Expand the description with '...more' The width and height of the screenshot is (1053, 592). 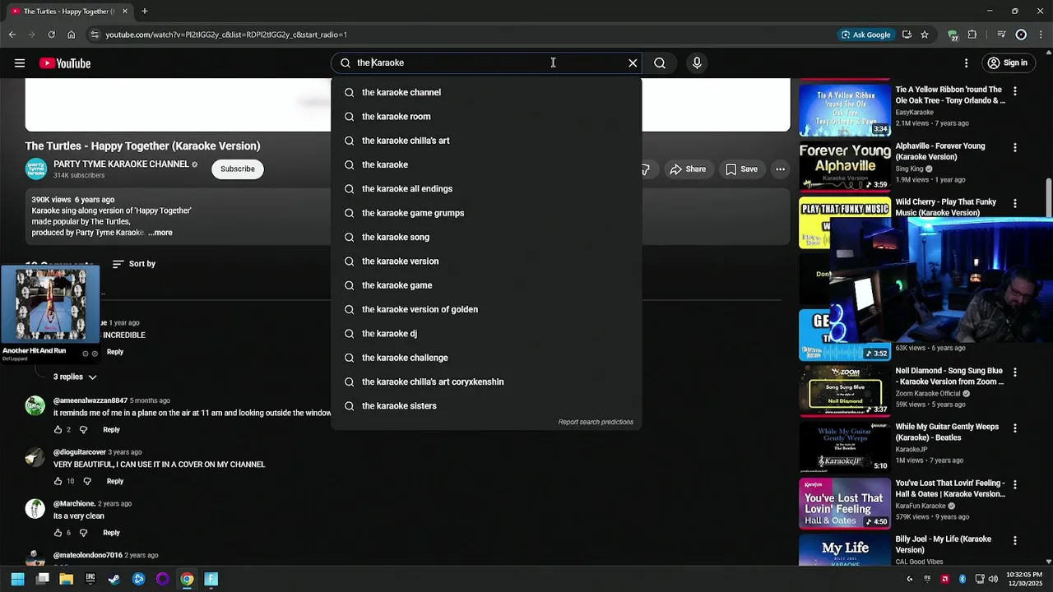160,233
